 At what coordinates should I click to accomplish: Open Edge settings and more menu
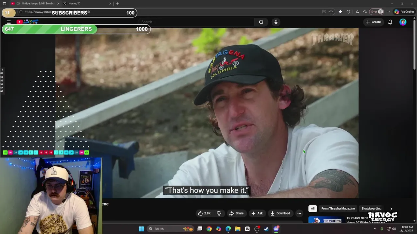click(x=388, y=12)
